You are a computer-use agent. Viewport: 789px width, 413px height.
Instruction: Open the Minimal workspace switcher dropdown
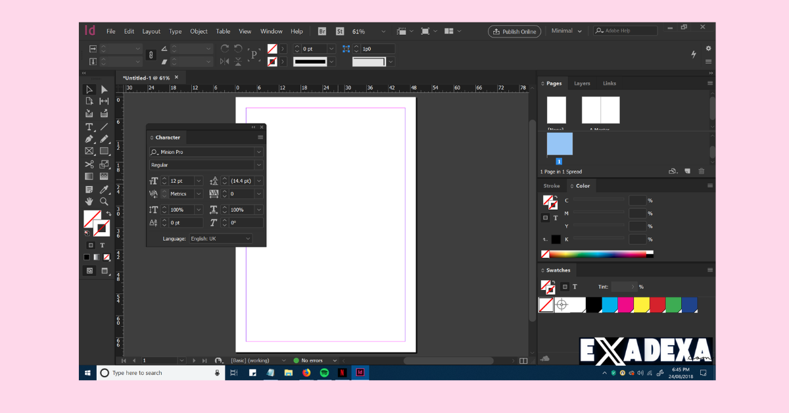pos(565,31)
